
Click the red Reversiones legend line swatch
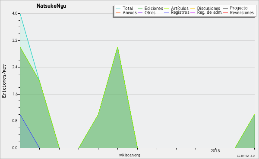point(225,12)
